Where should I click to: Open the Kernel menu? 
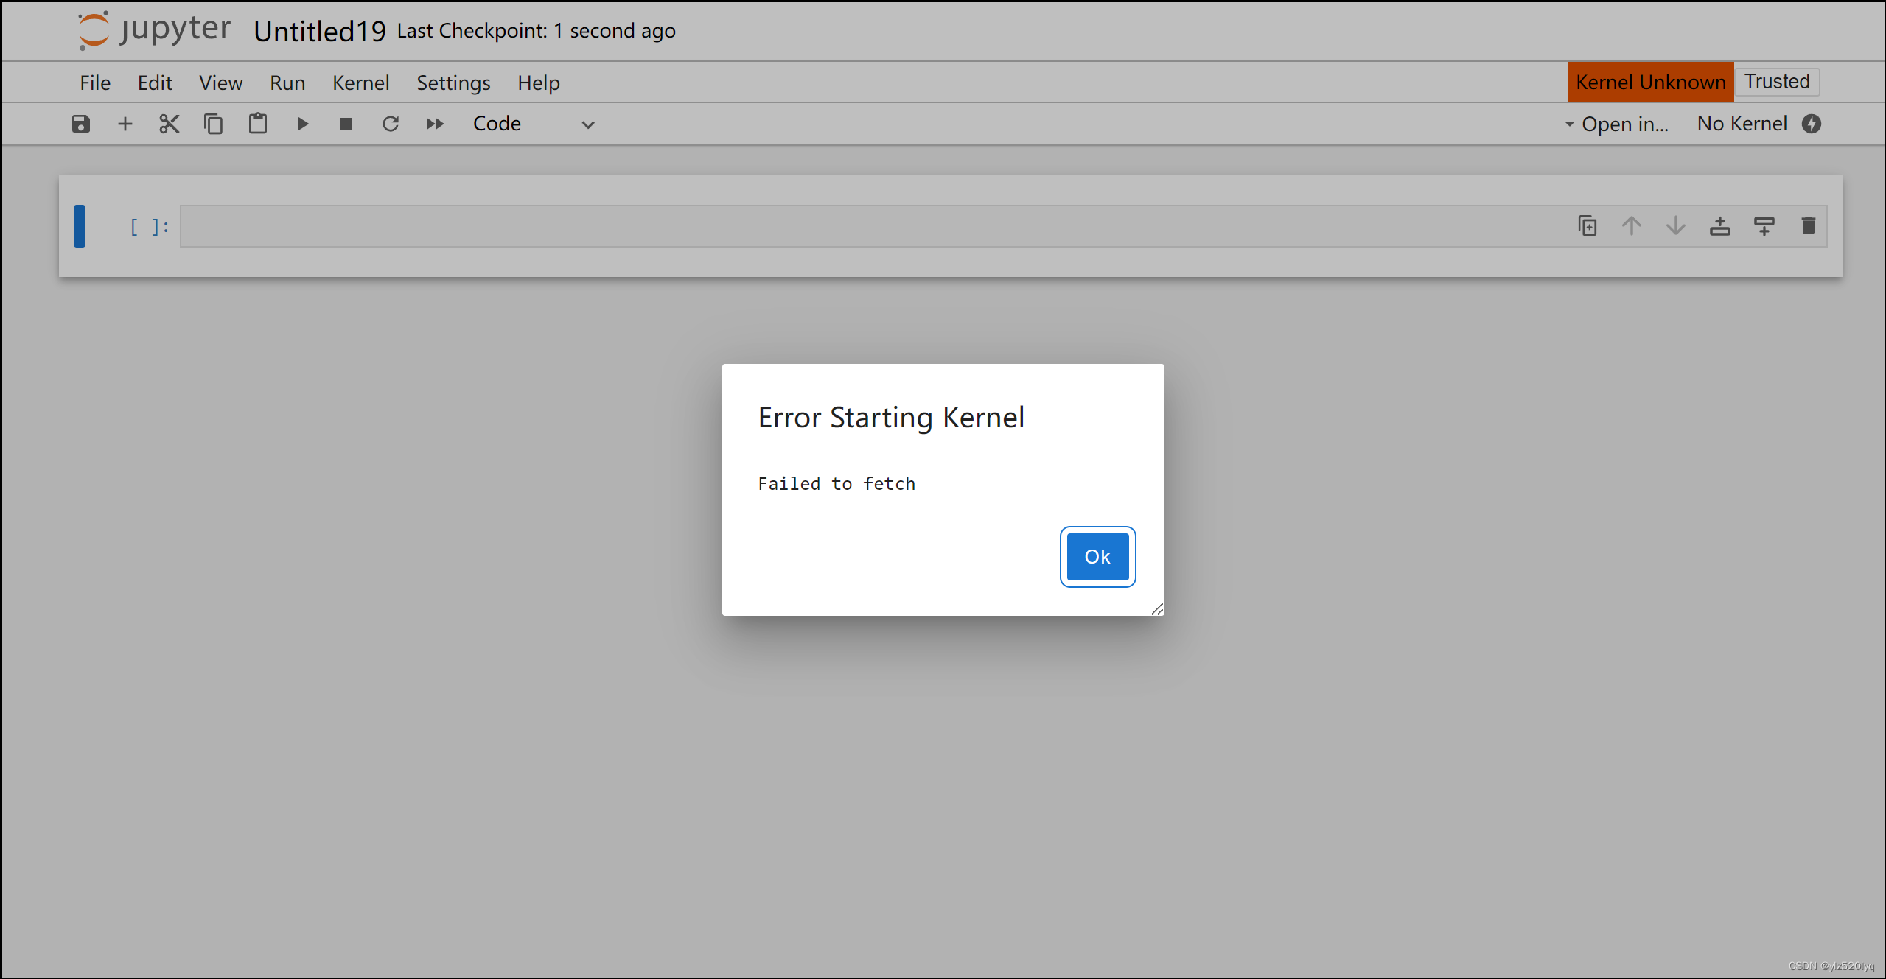360,82
